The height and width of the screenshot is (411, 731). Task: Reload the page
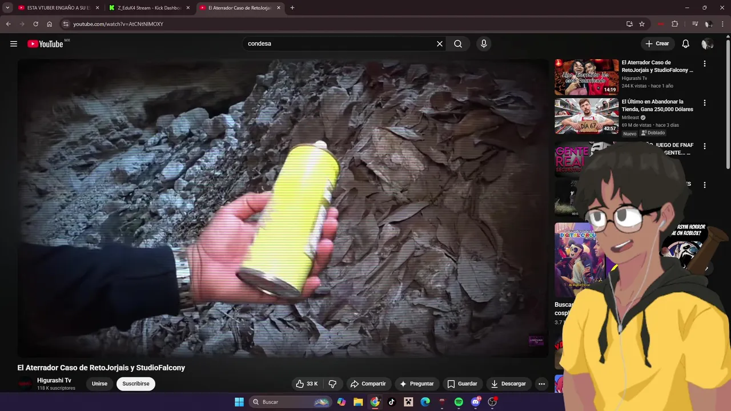tap(35, 24)
